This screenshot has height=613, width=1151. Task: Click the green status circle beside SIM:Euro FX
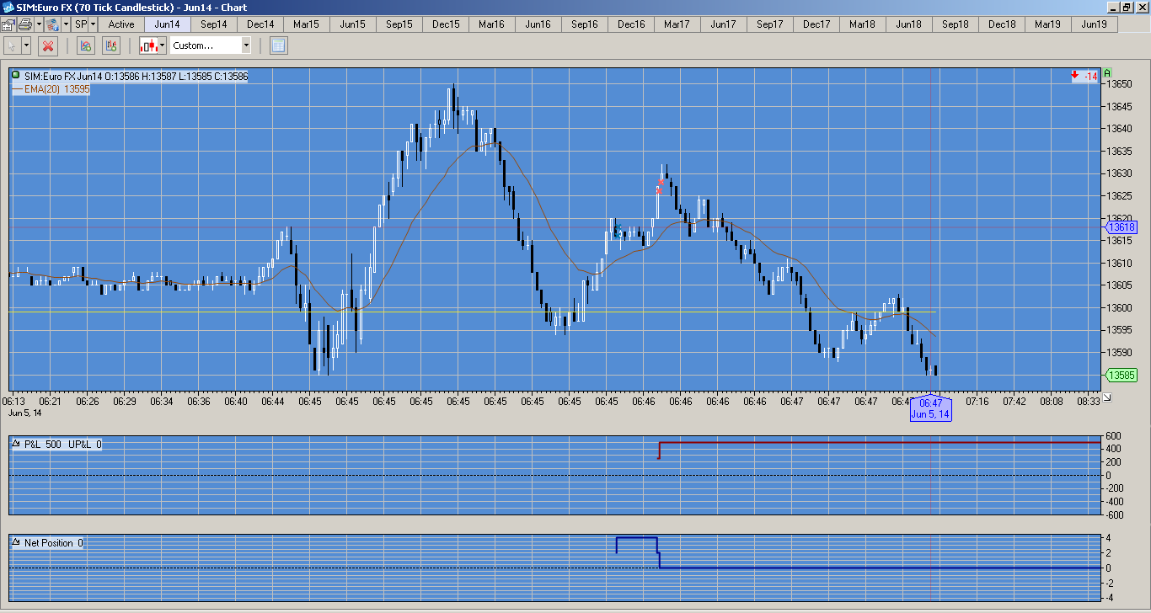[x=16, y=76]
